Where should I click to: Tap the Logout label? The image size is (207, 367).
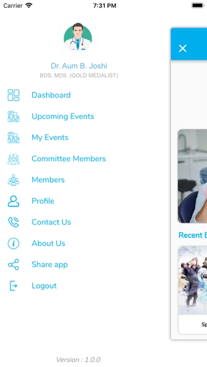[x=44, y=286]
